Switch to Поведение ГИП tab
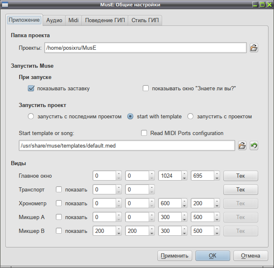The image size is (274, 268). point(105,20)
